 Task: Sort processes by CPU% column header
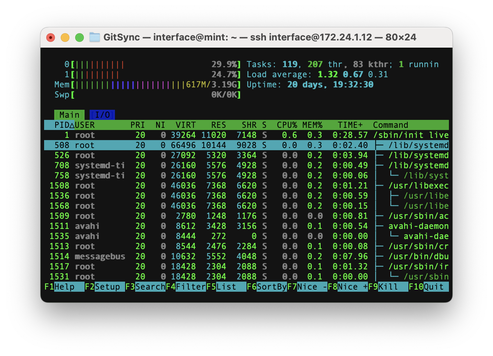[287, 125]
